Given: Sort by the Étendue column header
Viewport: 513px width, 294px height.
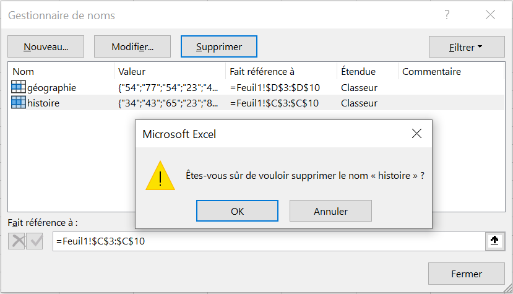Looking at the screenshot, I should coord(368,71).
